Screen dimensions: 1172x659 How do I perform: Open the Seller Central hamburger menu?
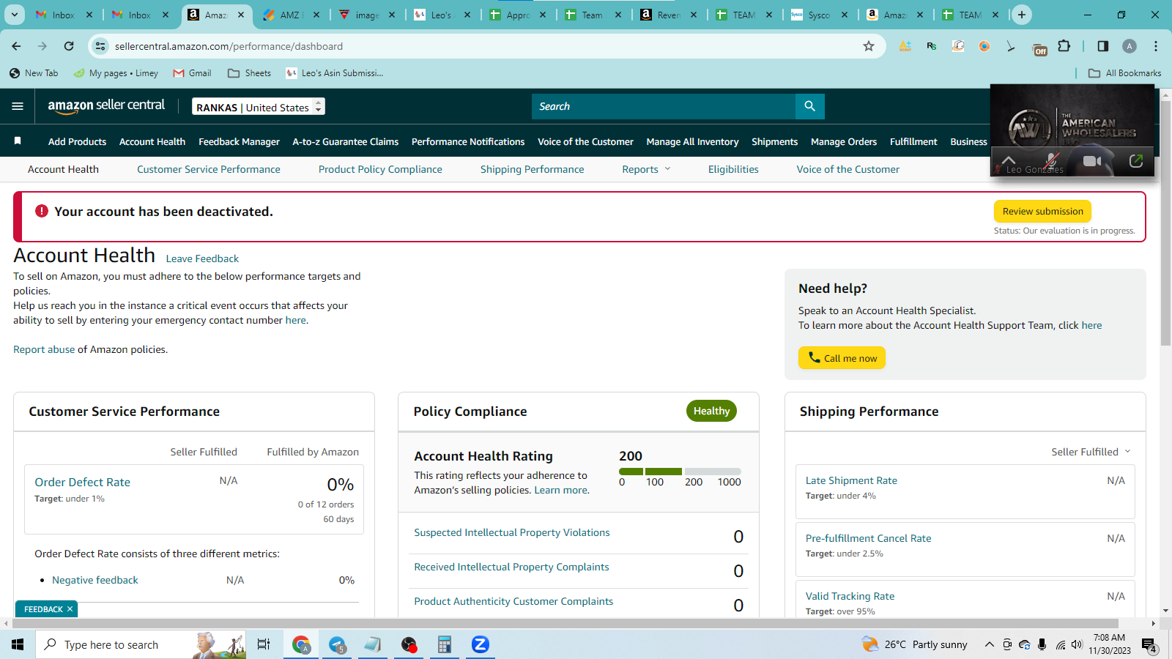pyautogui.click(x=18, y=106)
